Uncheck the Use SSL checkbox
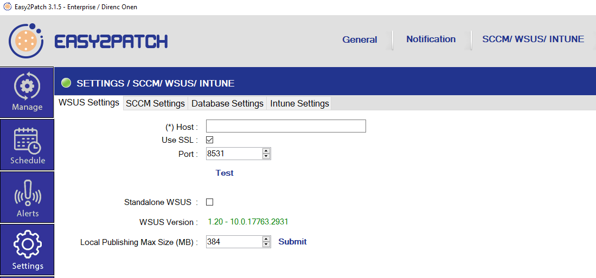Screen dimensions: 596x278 (x=210, y=140)
